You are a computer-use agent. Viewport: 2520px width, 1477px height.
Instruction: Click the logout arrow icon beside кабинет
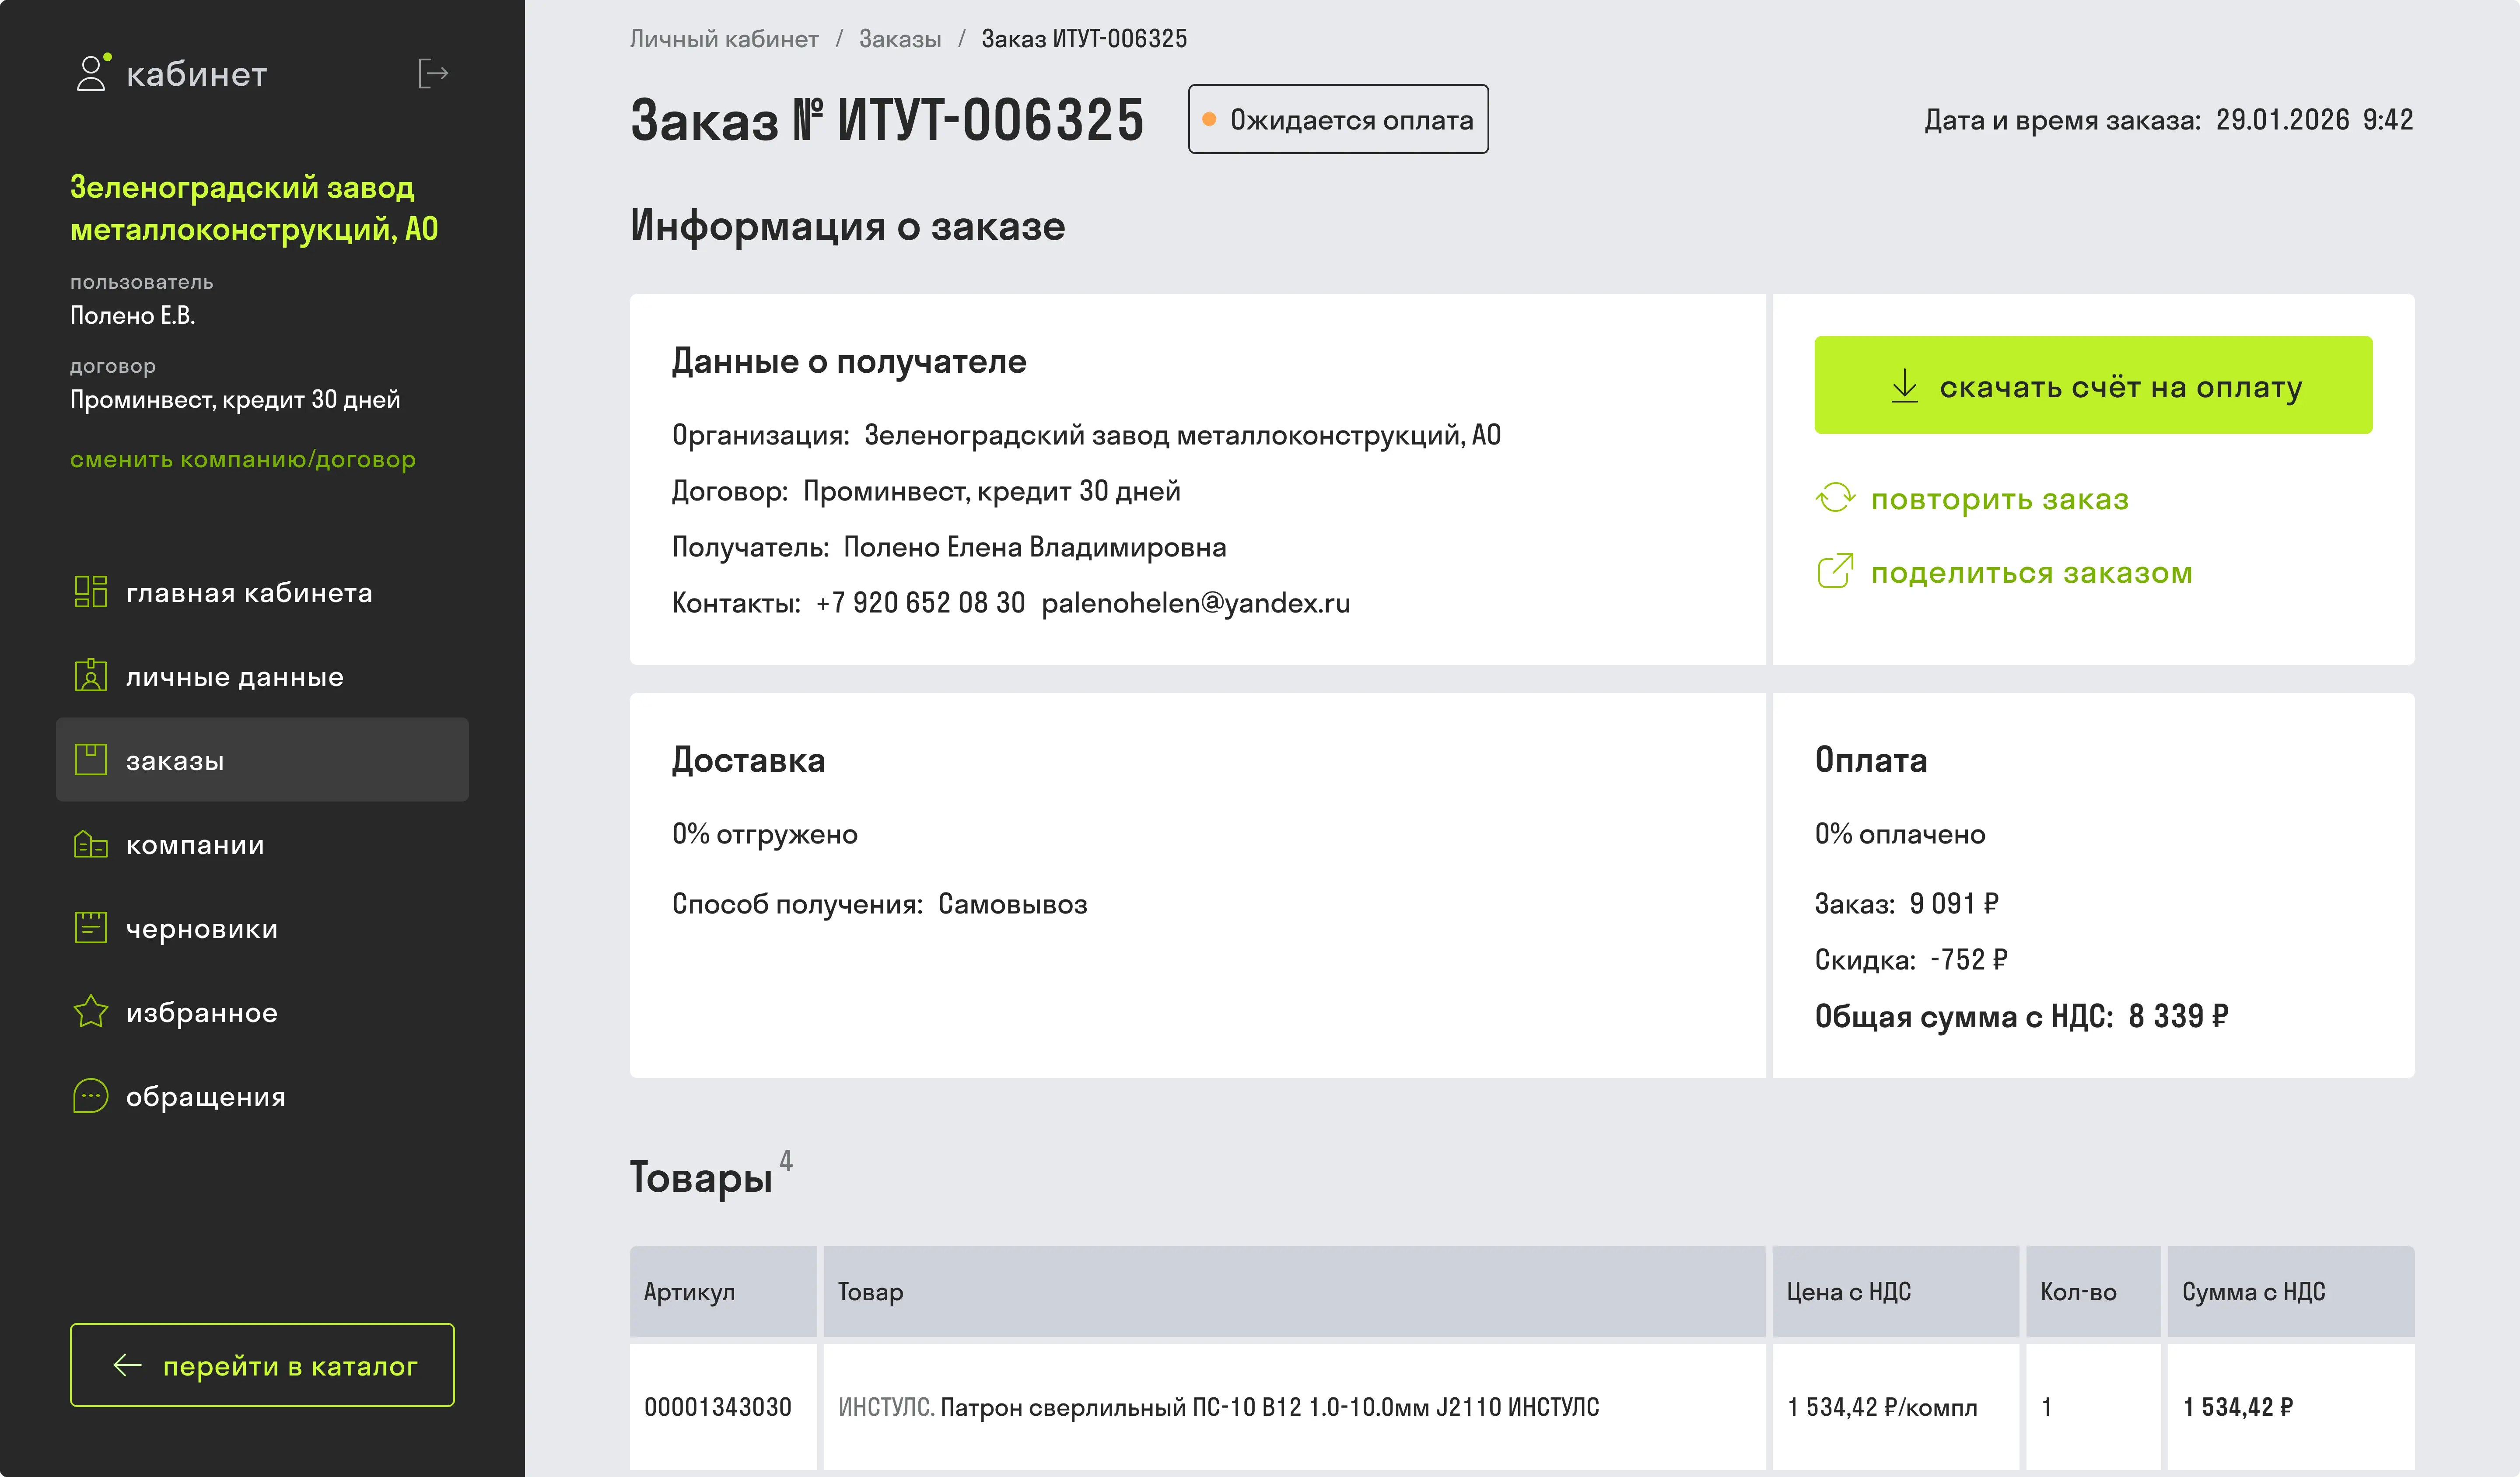433,74
